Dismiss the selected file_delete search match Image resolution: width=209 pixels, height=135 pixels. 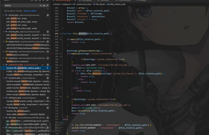click(x=48, y=68)
